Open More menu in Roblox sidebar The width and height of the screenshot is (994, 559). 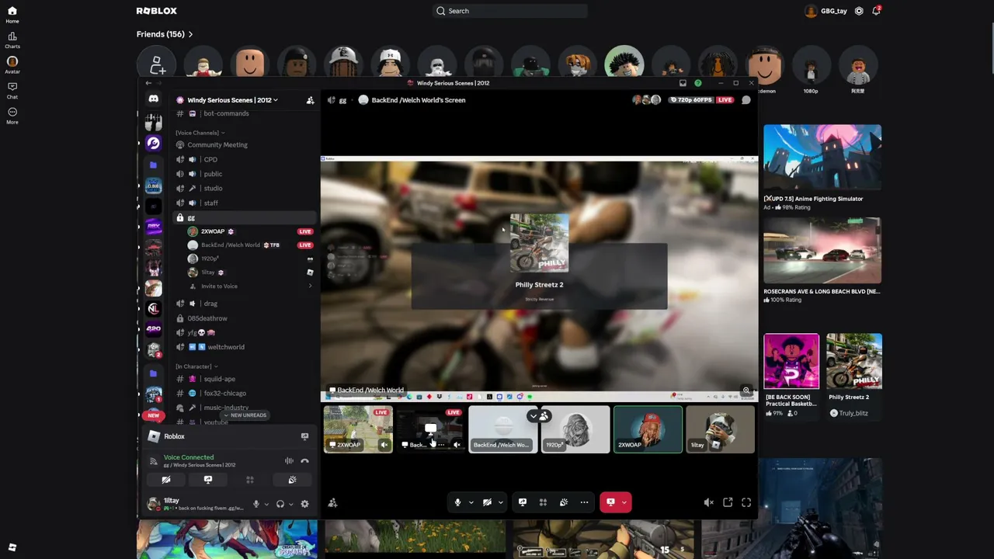12,116
